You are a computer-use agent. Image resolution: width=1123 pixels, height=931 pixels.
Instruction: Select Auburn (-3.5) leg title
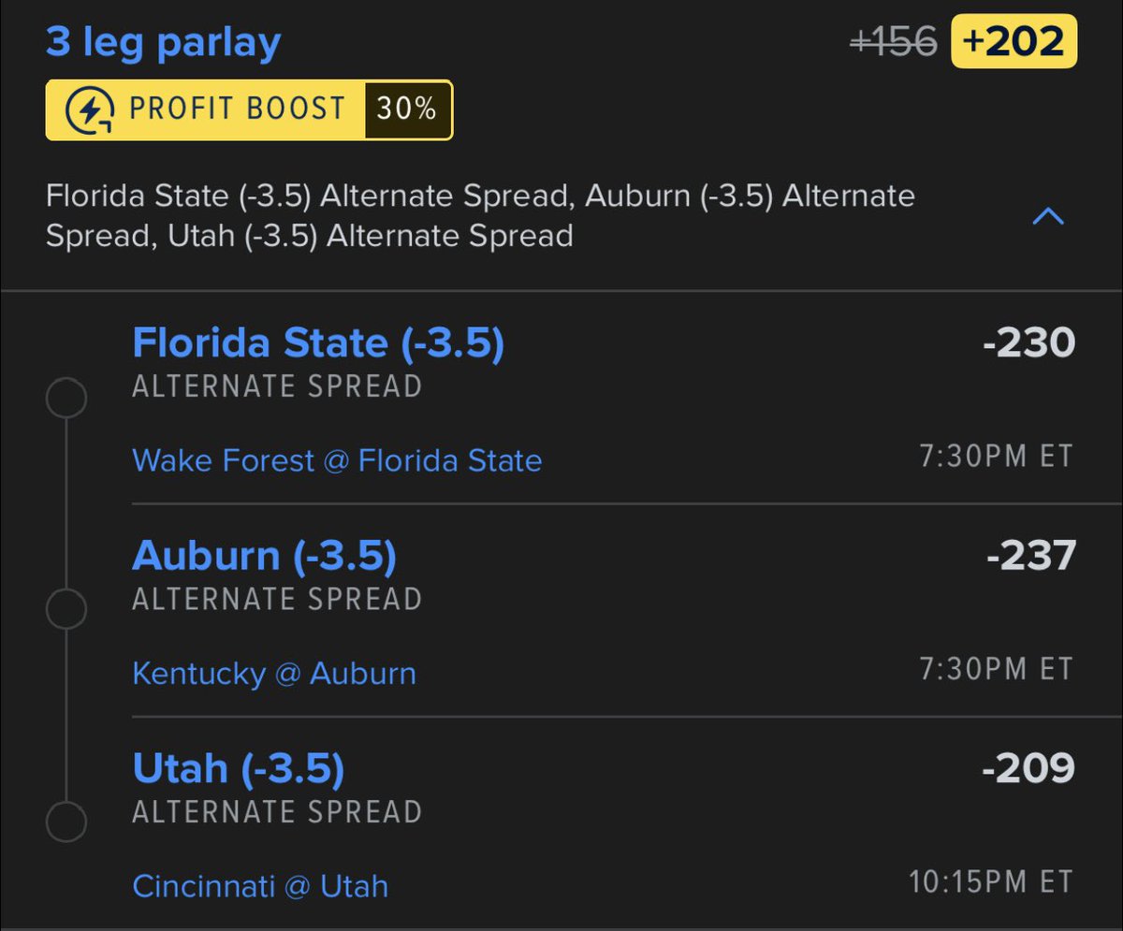265,556
